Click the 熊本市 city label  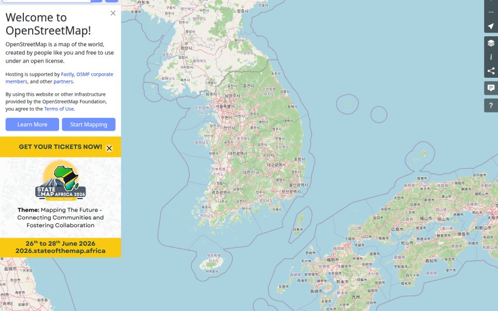[x=342, y=282]
